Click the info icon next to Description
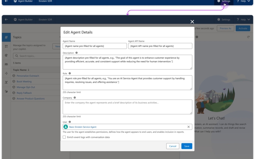Image resolution: width=255 pixels, height=159 pixels. 76,53
